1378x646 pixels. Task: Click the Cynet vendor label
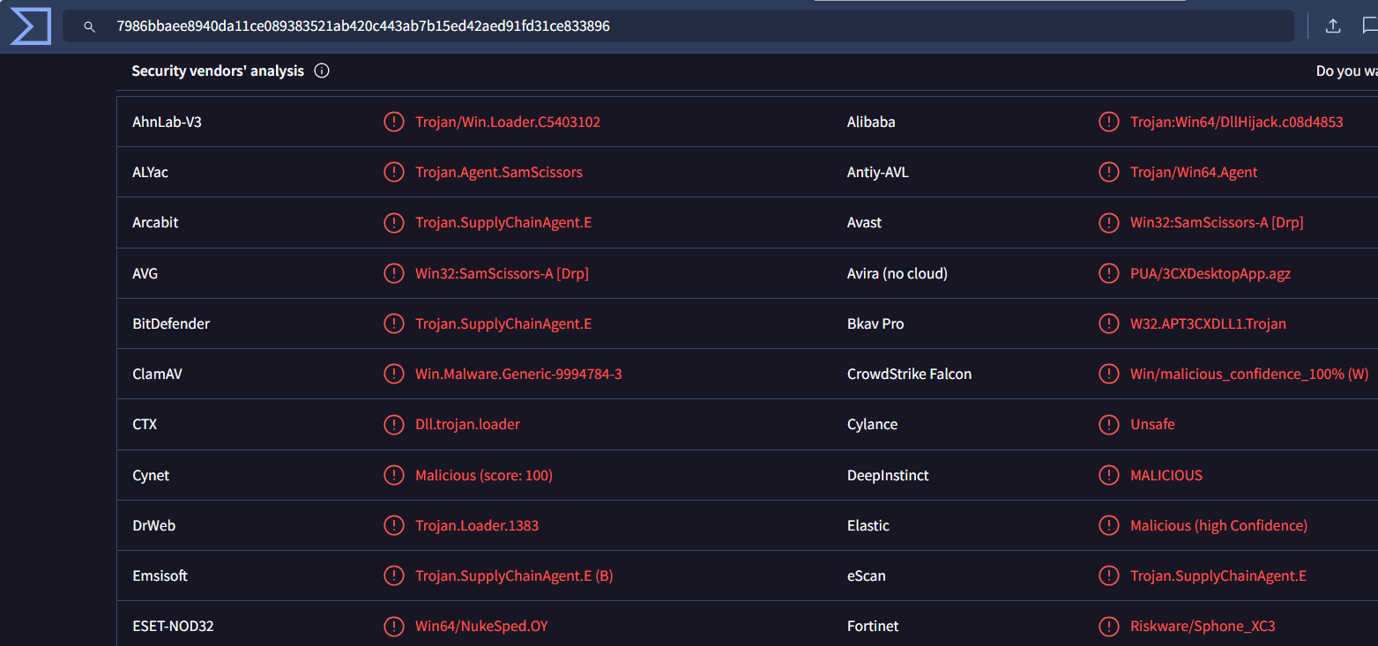pos(151,475)
